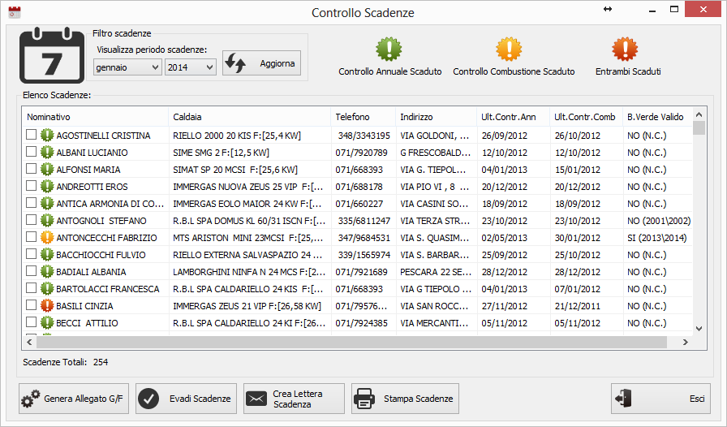Click the green Controllo Annuale Scaduto icon
The height and width of the screenshot is (427, 727).
389,50
